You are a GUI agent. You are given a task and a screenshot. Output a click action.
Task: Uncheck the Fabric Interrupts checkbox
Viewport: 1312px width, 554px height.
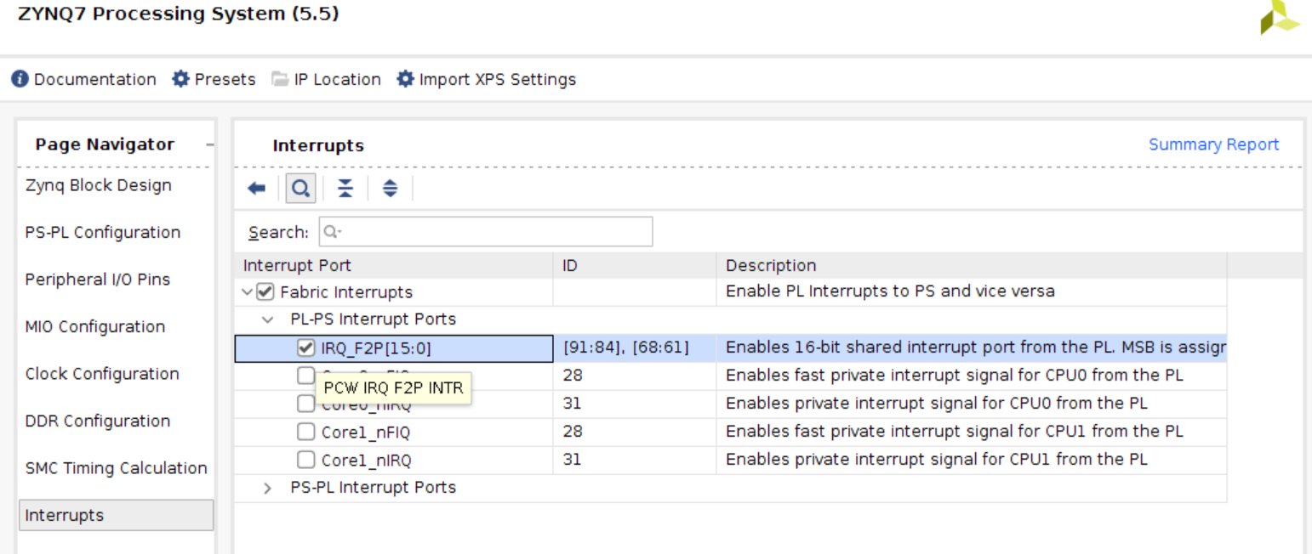[x=265, y=292]
